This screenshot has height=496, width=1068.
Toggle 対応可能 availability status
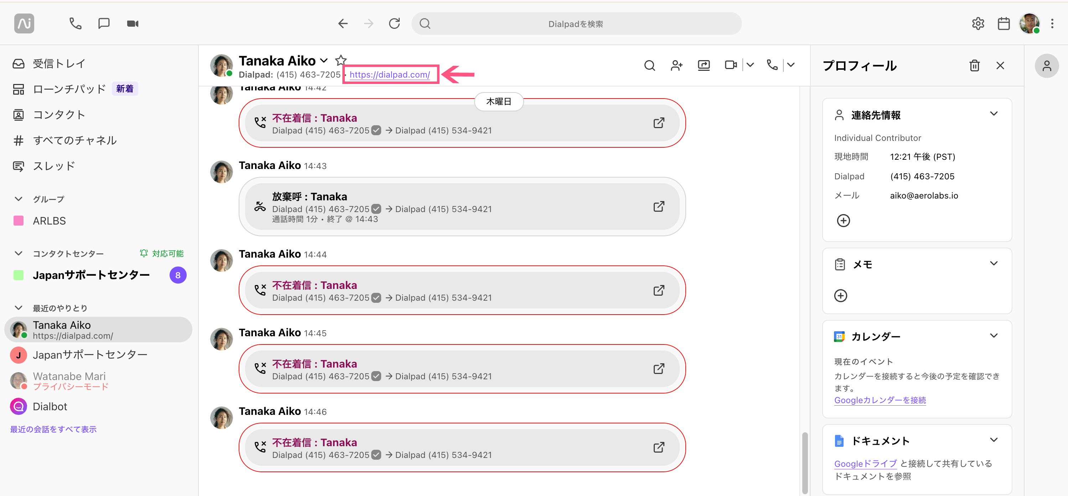pyautogui.click(x=162, y=253)
